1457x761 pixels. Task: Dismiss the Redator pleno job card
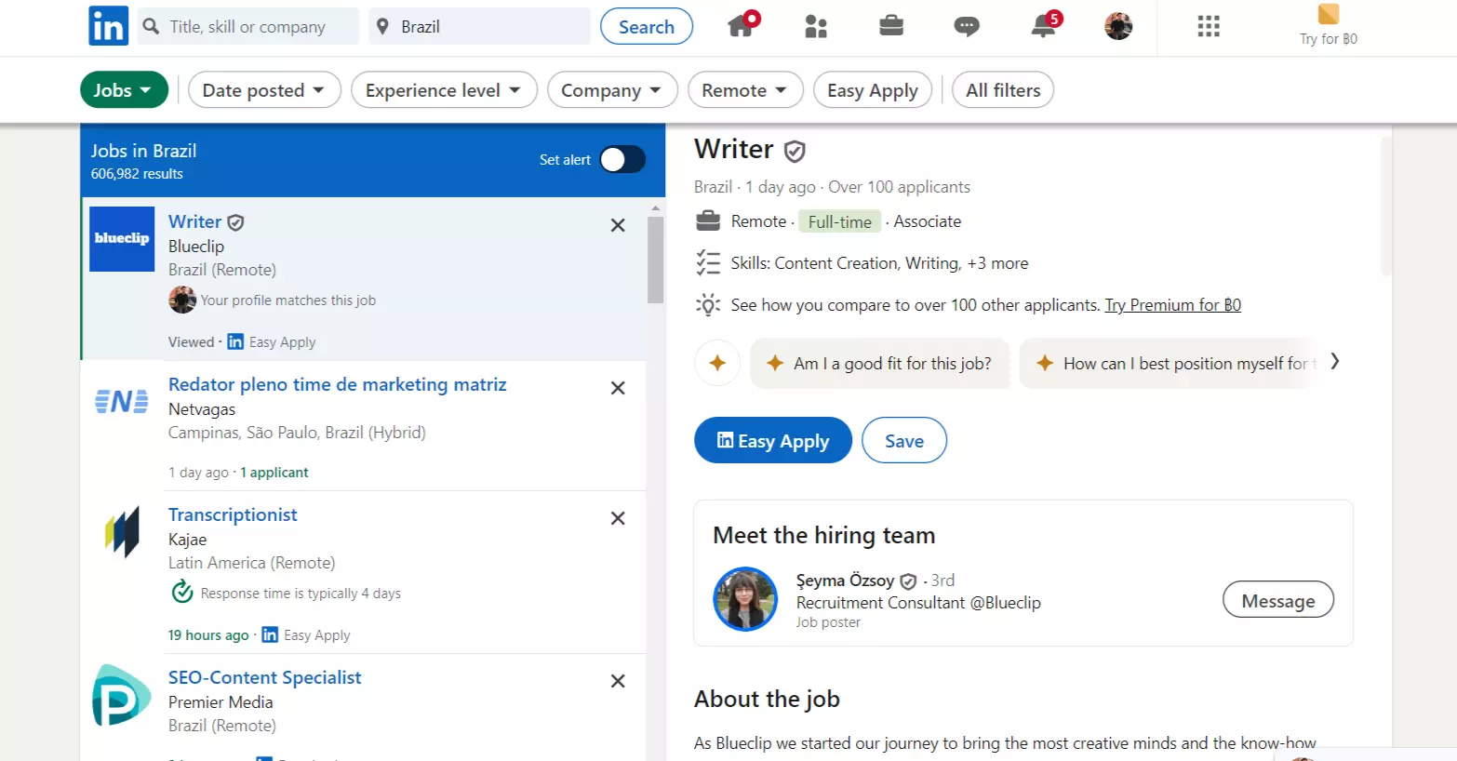(x=618, y=388)
